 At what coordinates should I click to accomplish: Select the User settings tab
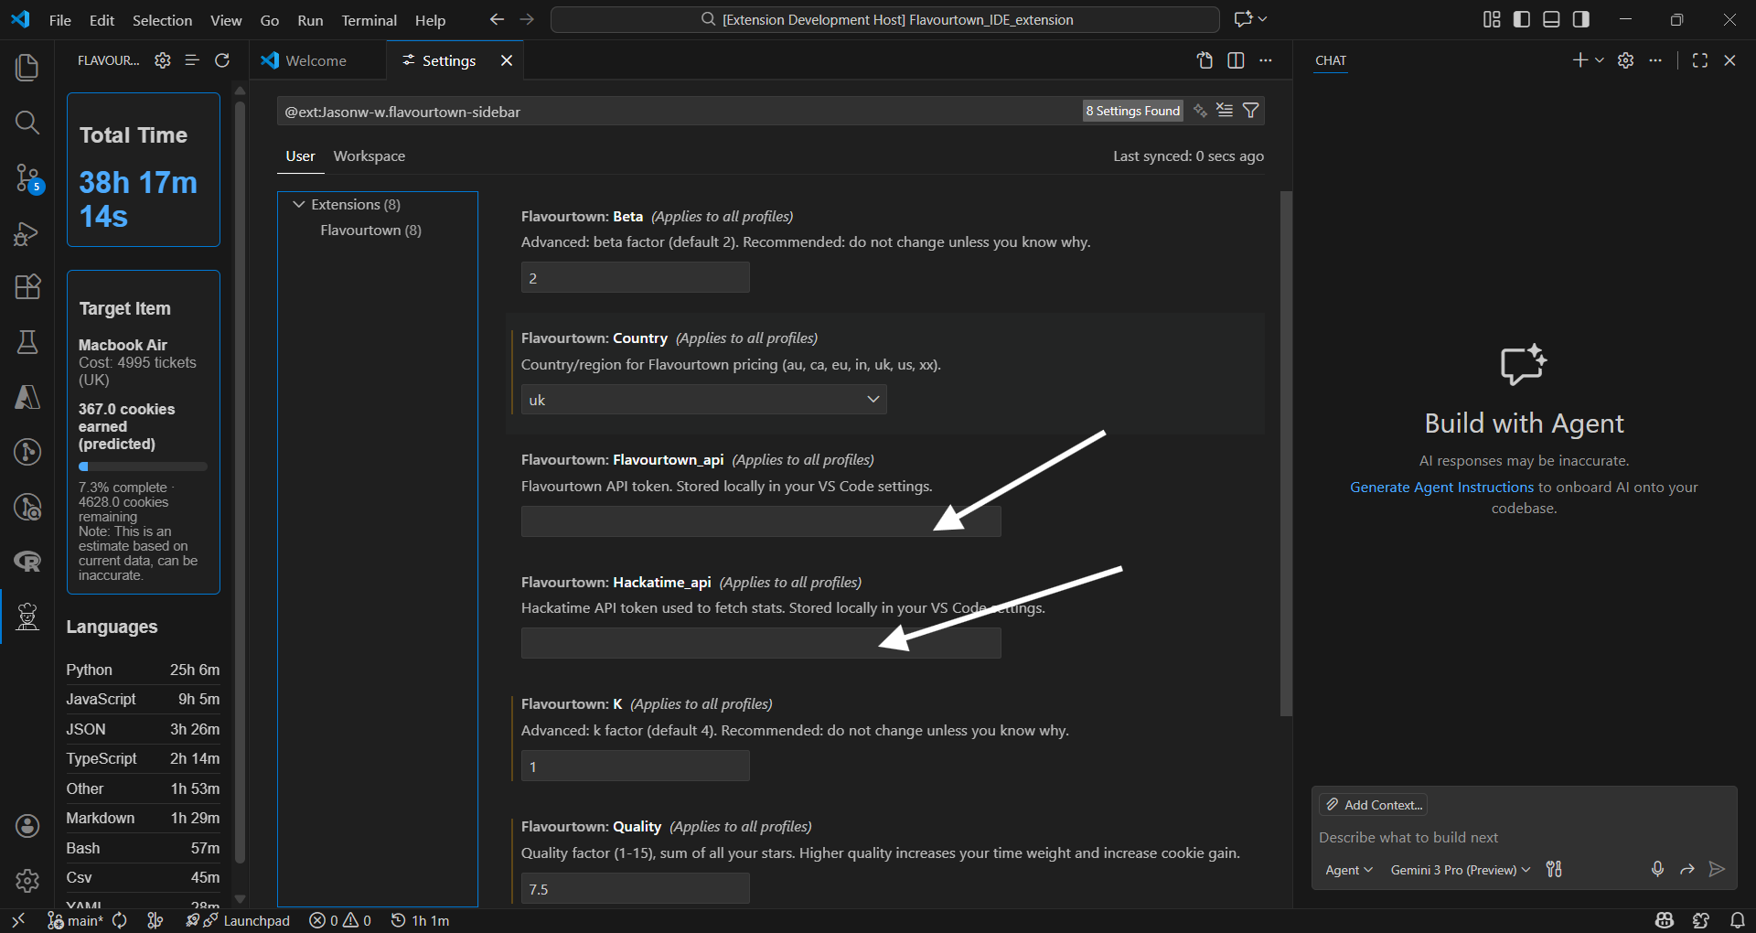pyautogui.click(x=300, y=156)
